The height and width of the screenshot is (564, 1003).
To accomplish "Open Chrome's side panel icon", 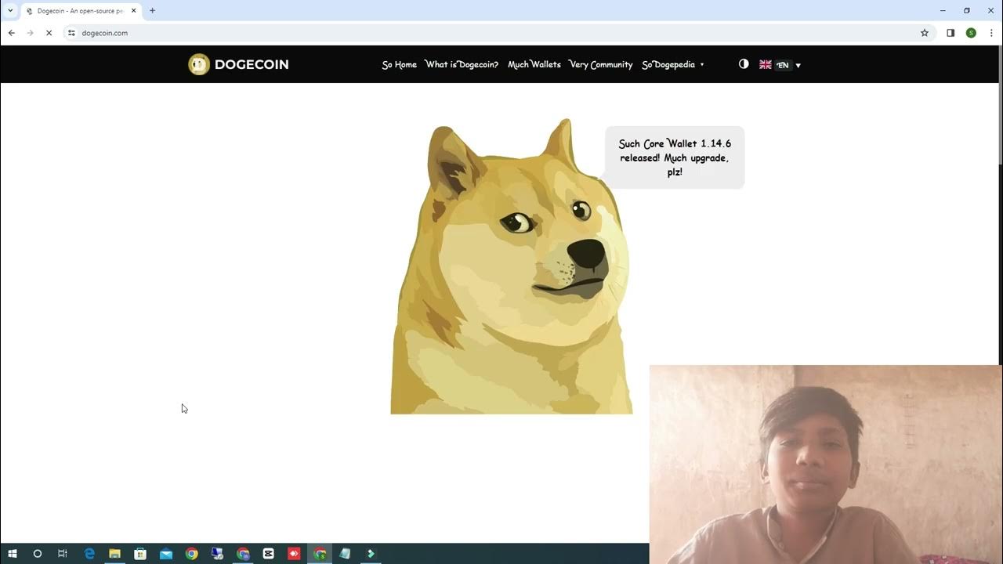I will point(950,33).
